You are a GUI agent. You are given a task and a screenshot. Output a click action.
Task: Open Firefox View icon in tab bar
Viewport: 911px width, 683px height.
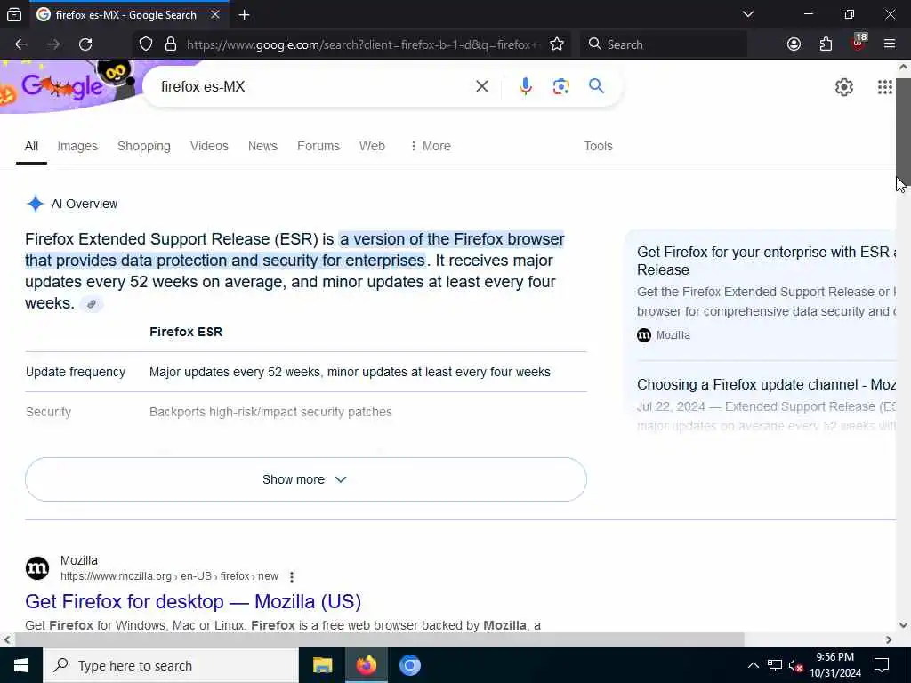pyautogui.click(x=14, y=14)
